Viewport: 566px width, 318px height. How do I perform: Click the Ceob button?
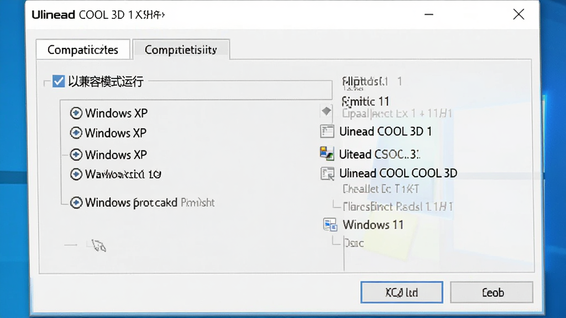[x=491, y=293]
